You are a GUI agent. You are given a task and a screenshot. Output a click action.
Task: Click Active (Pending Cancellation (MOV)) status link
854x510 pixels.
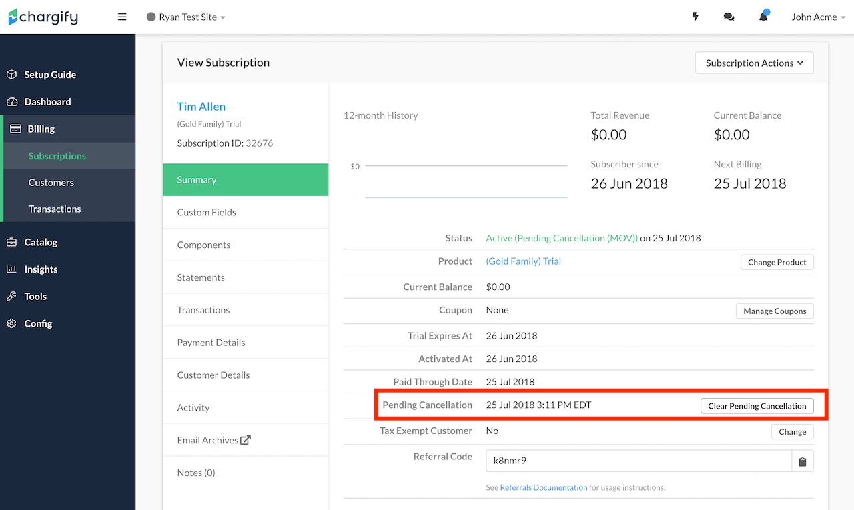tap(562, 238)
